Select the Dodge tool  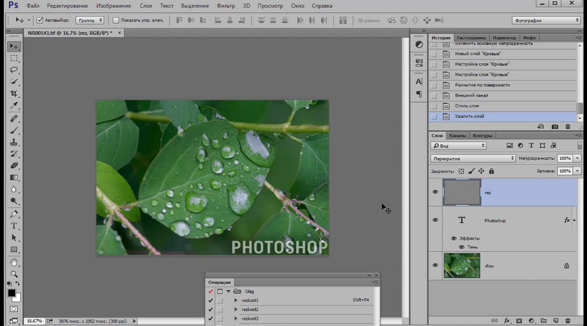click(x=14, y=200)
